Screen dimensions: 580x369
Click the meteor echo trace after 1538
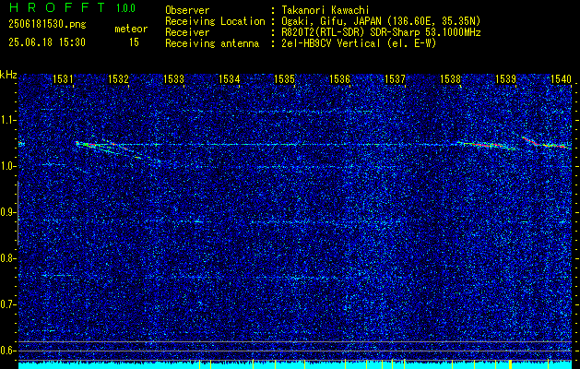coord(488,145)
